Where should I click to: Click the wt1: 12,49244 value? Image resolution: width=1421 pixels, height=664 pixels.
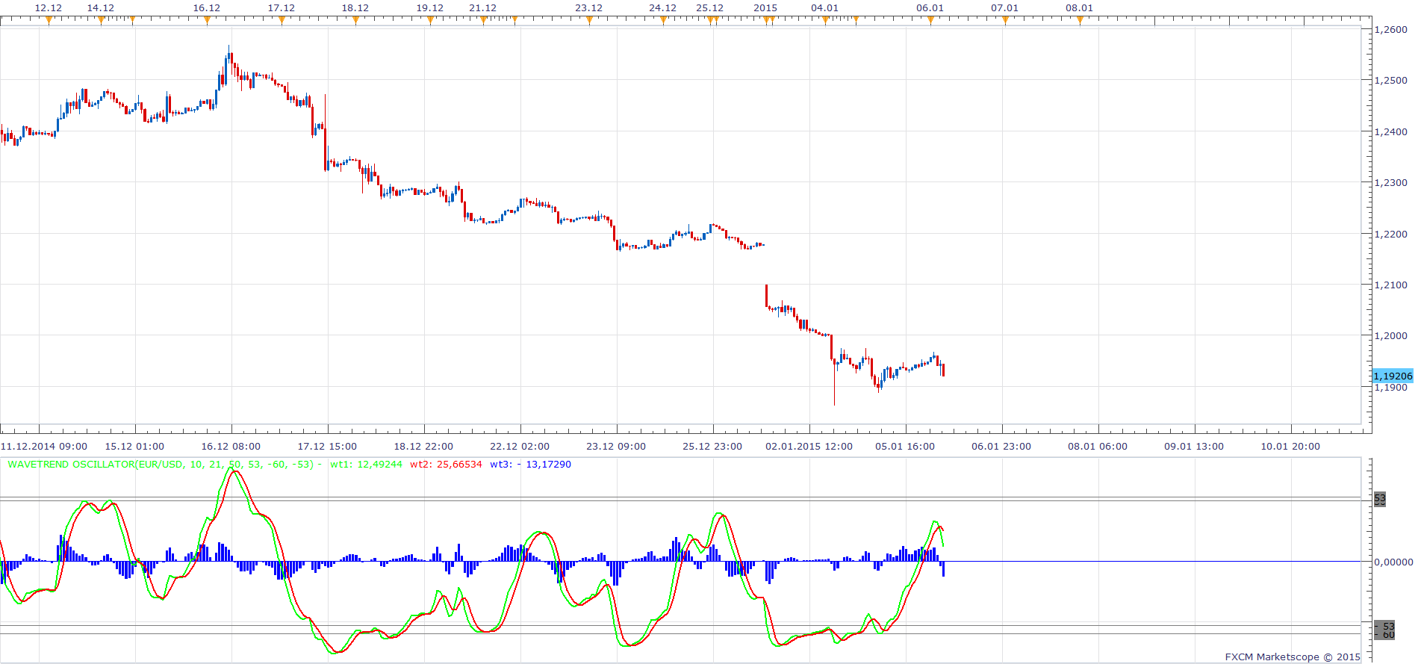click(x=366, y=465)
